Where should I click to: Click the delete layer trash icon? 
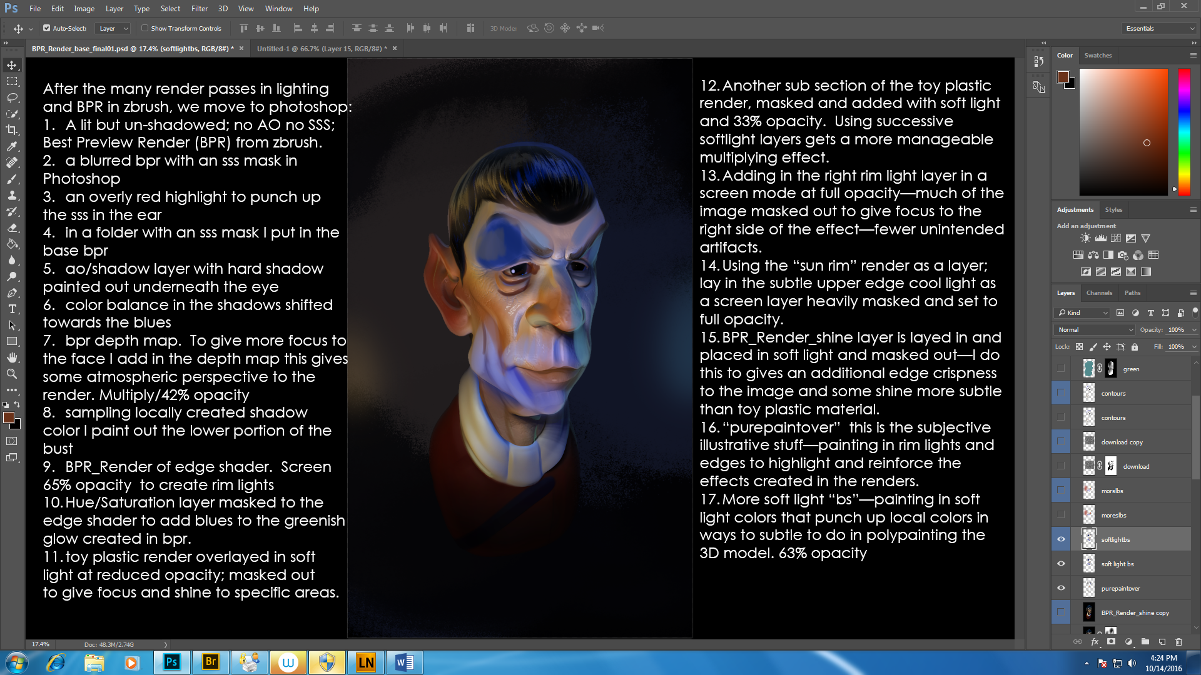(x=1178, y=642)
